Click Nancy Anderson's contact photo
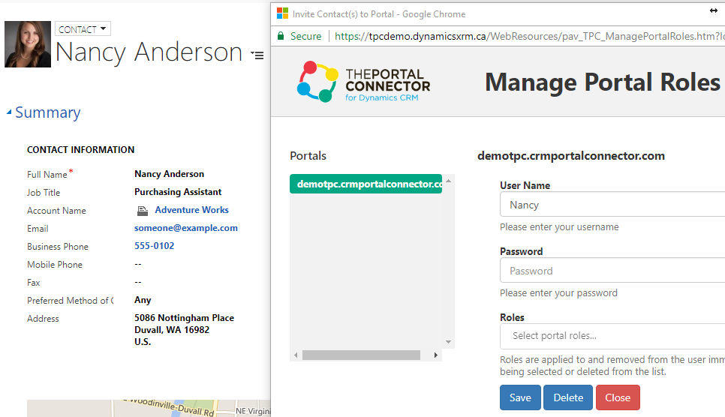This screenshot has height=417, width=725. pos(28,44)
